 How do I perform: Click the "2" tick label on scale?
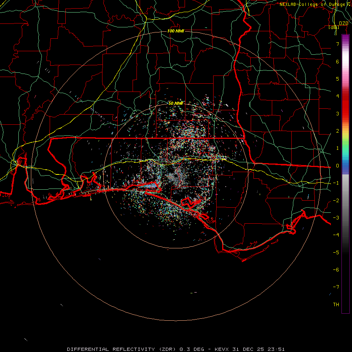click(338, 131)
